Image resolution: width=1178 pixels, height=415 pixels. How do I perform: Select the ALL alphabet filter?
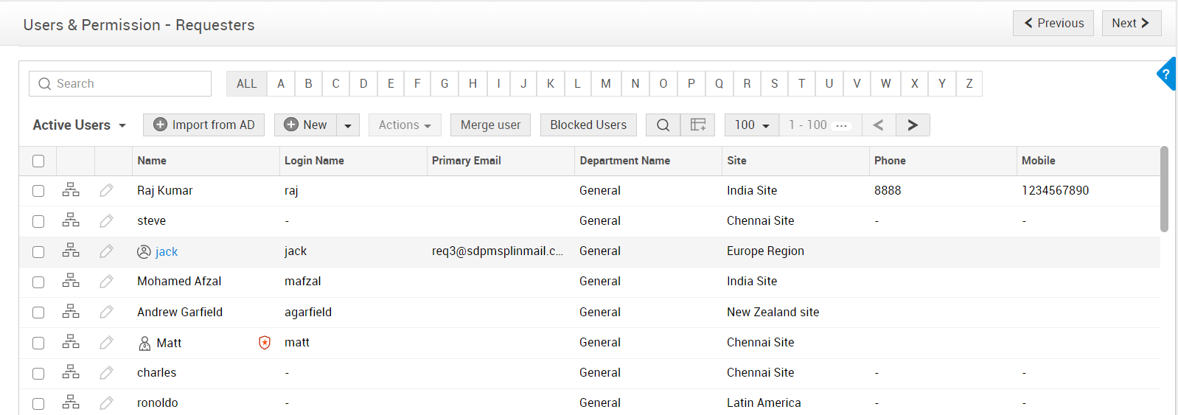pyautogui.click(x=246, y=84)
